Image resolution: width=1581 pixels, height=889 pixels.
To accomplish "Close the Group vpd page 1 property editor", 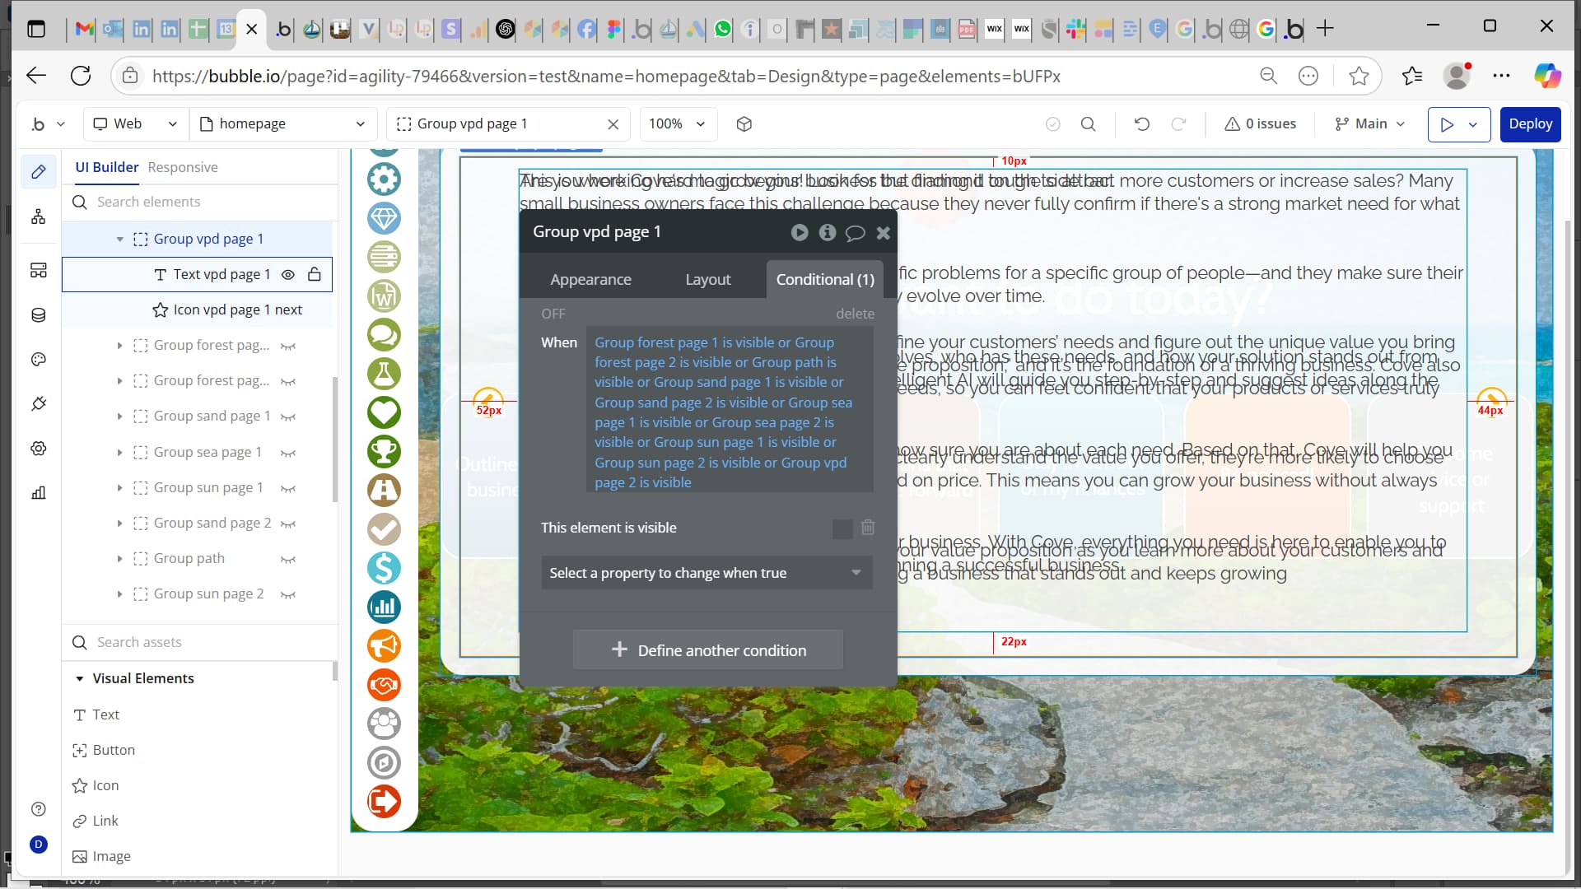I will pyautogui.click(x=884, y=233).
